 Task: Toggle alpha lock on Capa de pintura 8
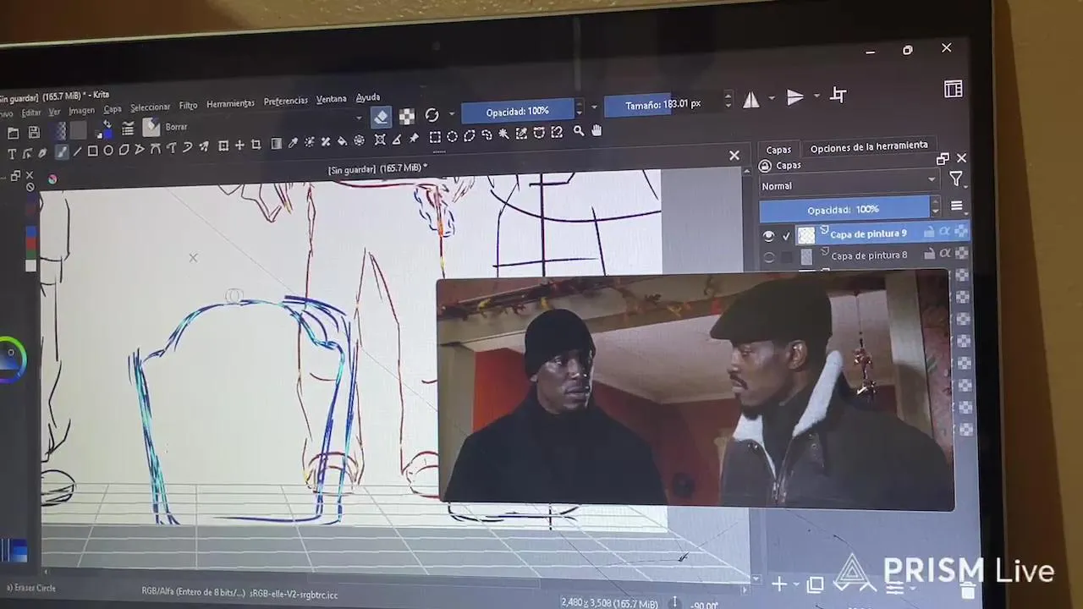[962, 253]
